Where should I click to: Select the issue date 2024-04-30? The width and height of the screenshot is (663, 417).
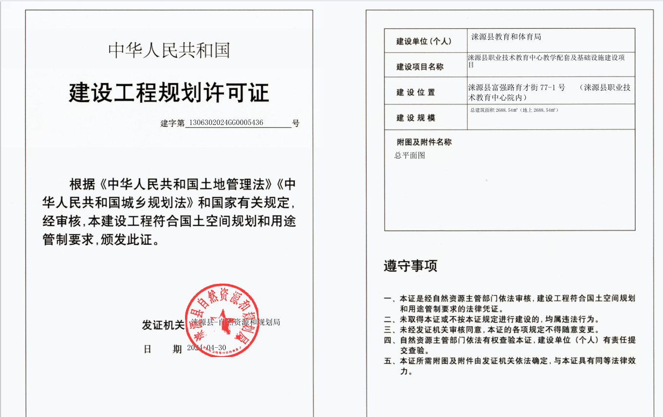pos(207,348)
